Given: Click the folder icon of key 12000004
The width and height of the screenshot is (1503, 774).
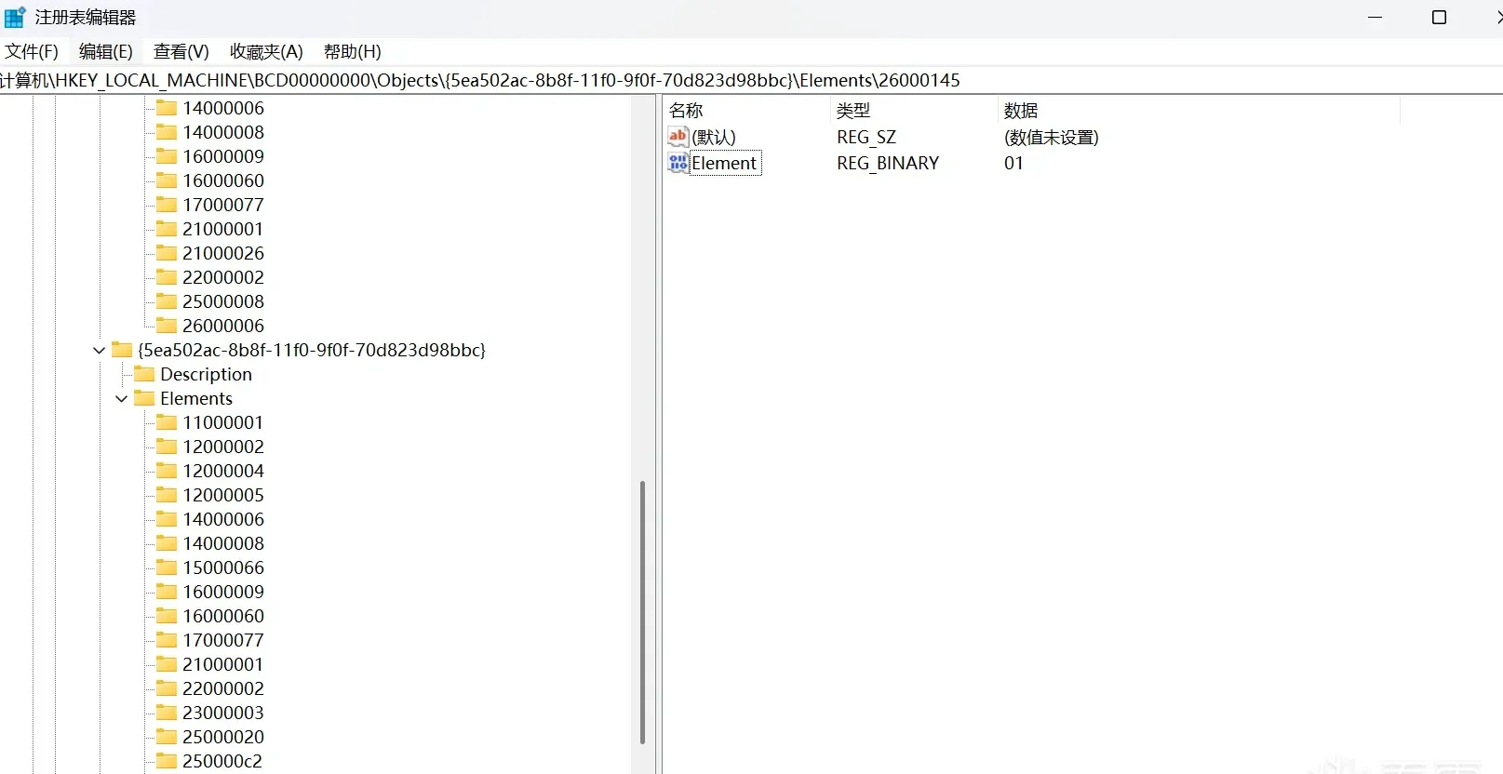Looking at the screenshot, I should tap(167, 471).
